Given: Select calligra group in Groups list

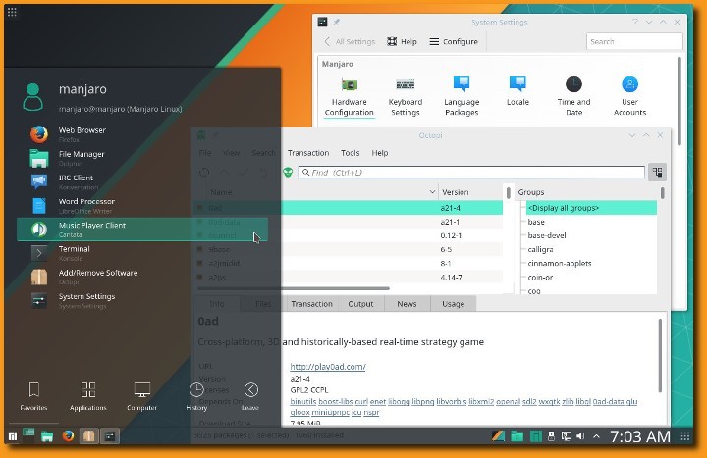Looking at the screenshot, I should coord(540,249).
